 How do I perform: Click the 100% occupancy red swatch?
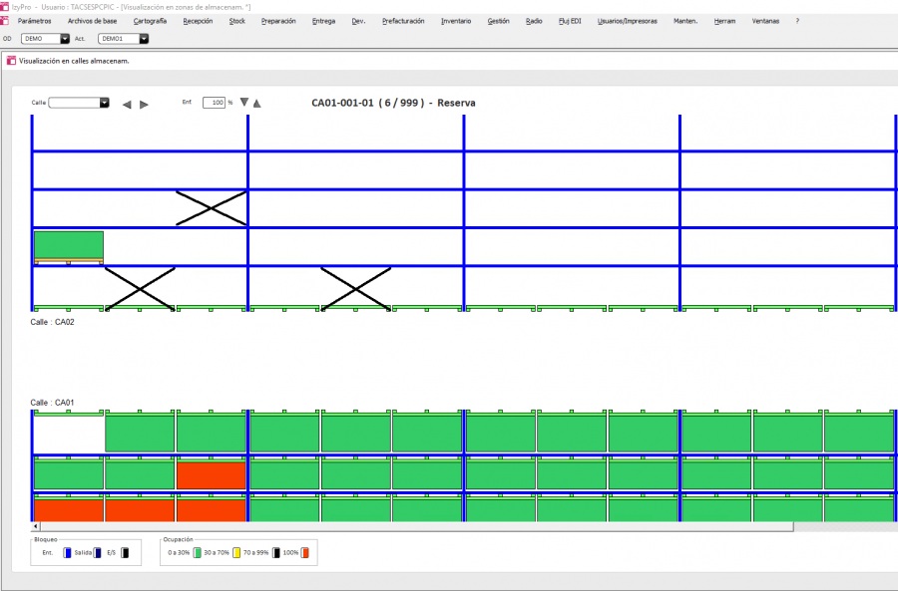point(305,552)
